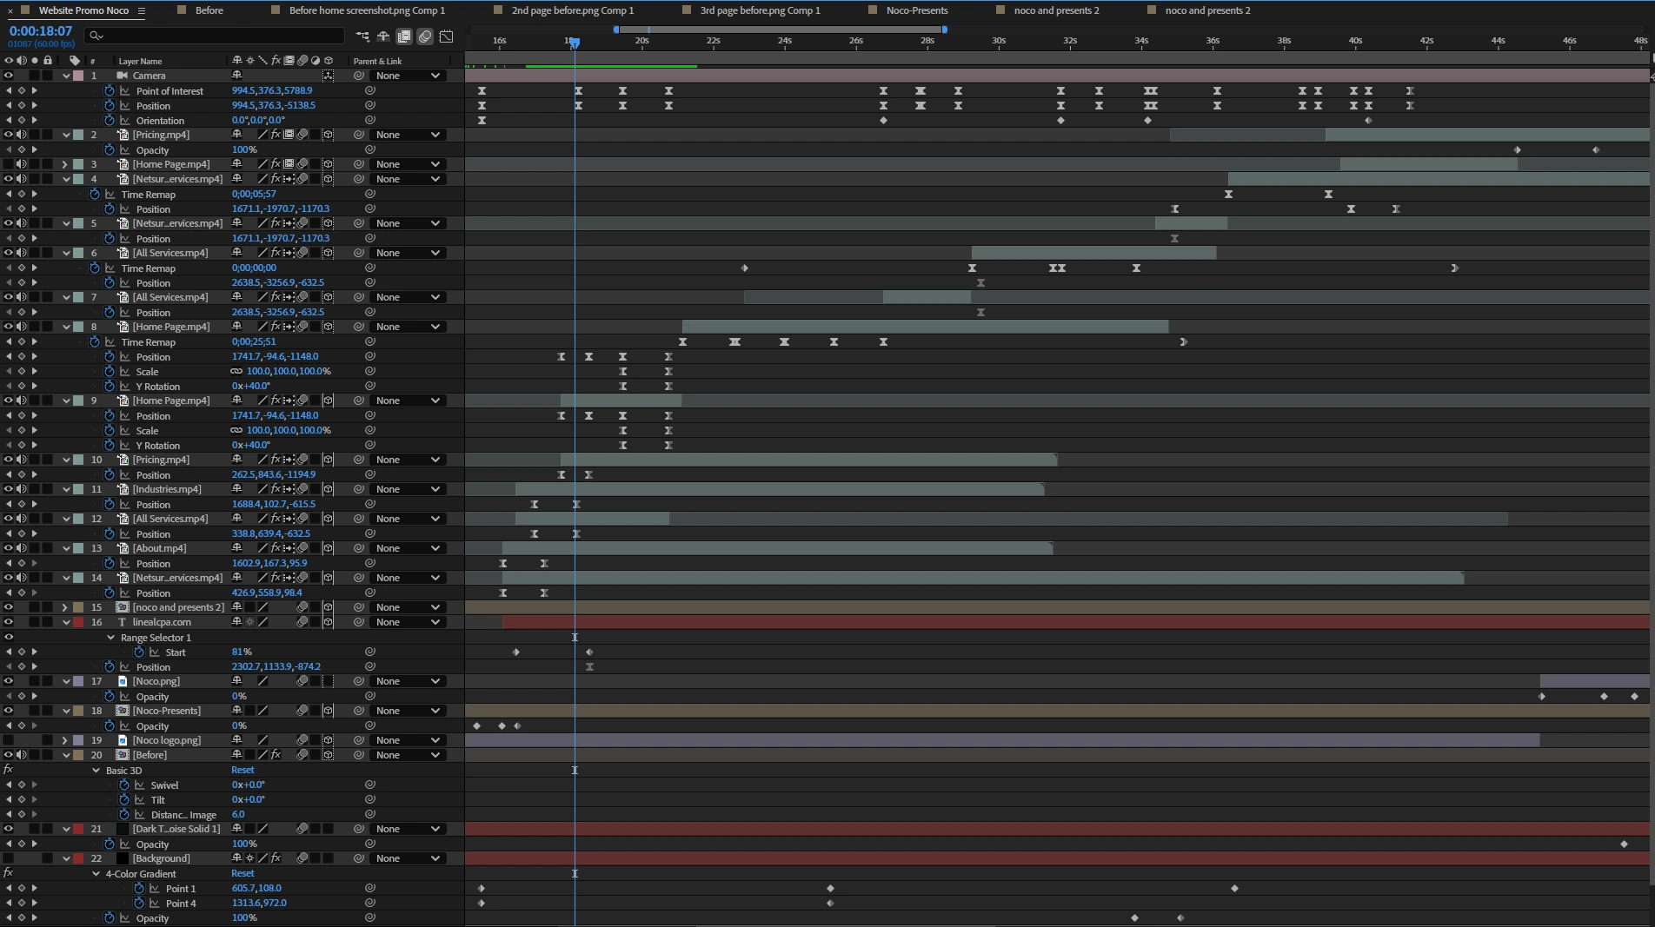The width and height of the screenshot is (1655, 927).
Task: Click the label color swatch of Pricing.mp4
Action: coord(79,135)
